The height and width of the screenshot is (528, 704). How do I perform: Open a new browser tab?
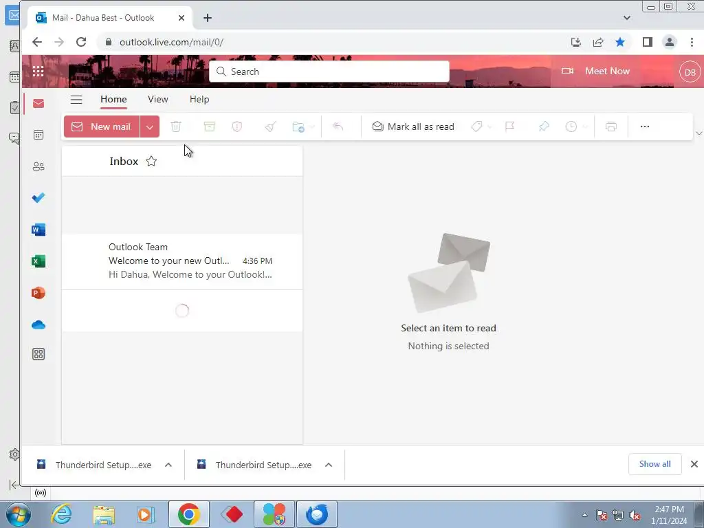tap(208, 18)
